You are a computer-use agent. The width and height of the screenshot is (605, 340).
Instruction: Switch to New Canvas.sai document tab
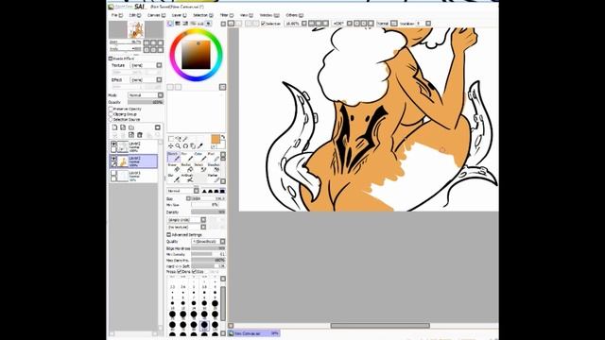(x=254, y=333)
